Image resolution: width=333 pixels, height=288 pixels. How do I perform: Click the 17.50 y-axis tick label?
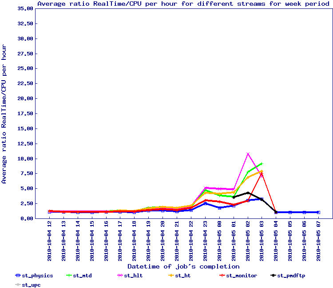click(25, 113)
